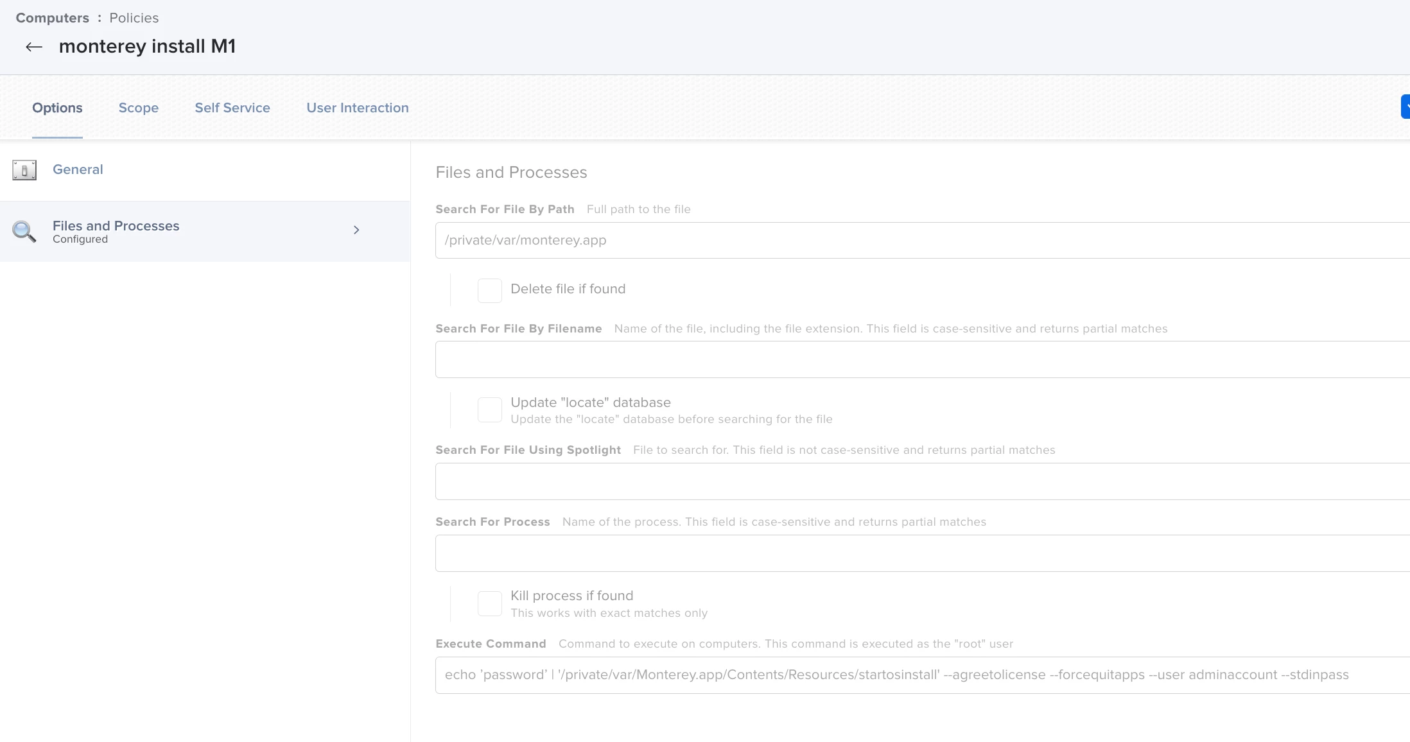Click the Search For File By Filename field
The image size is (1410, 742).
click(x=923, y=359)
